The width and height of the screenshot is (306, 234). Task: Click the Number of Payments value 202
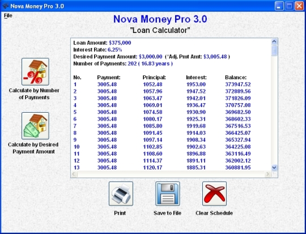pyautogui.click(x=132, y=63)
